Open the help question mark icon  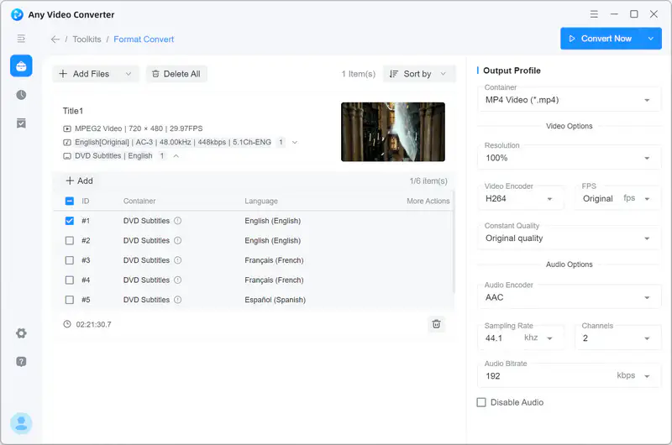click(21, 362)
